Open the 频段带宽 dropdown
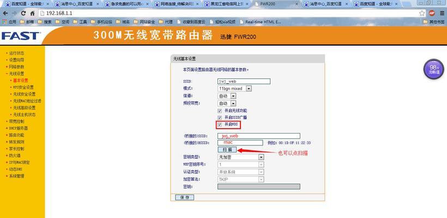Screen dimensions: 447x218 coord(227,103)
